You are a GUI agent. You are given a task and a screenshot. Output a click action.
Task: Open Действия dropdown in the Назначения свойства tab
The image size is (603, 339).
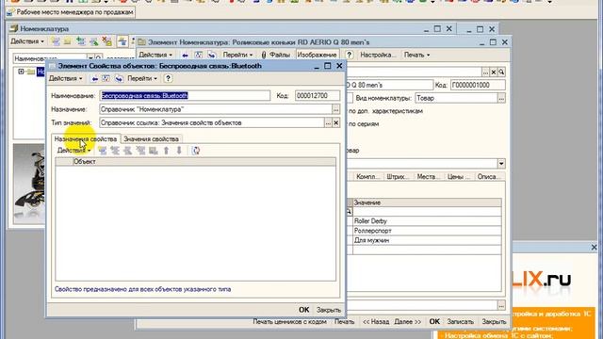(73, 151)
